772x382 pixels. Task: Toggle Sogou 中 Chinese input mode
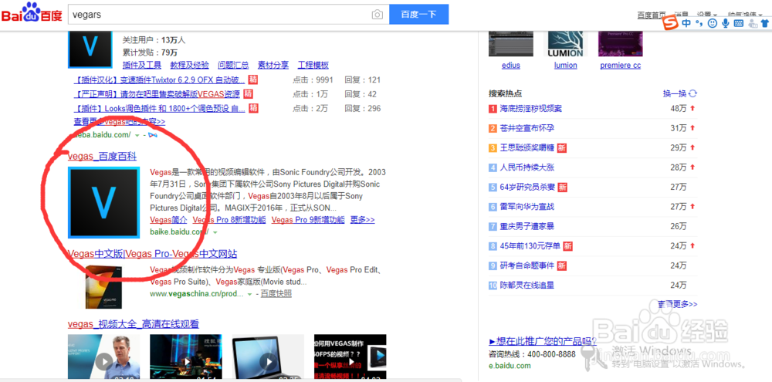[x=686, y=24]
